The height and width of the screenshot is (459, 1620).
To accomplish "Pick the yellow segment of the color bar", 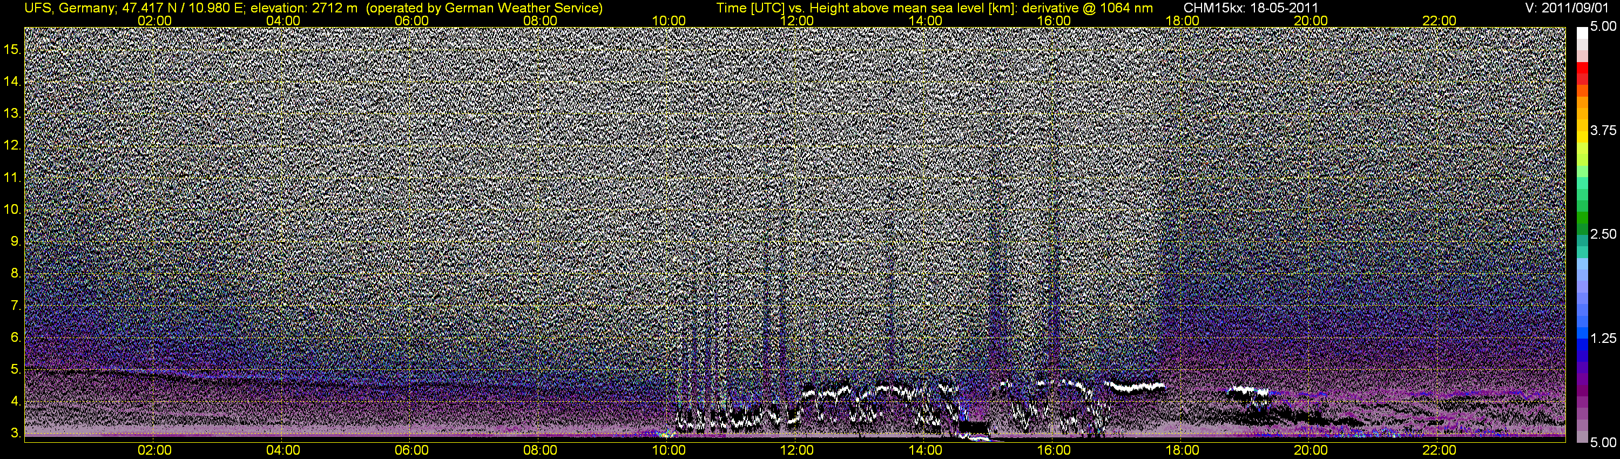I will tap(1582, 138).
